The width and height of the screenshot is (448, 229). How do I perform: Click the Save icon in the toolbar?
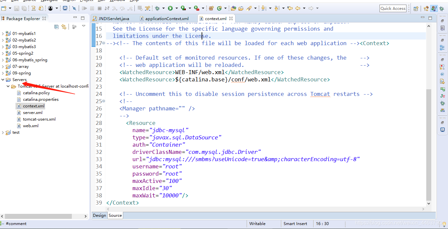pos(17,8)
